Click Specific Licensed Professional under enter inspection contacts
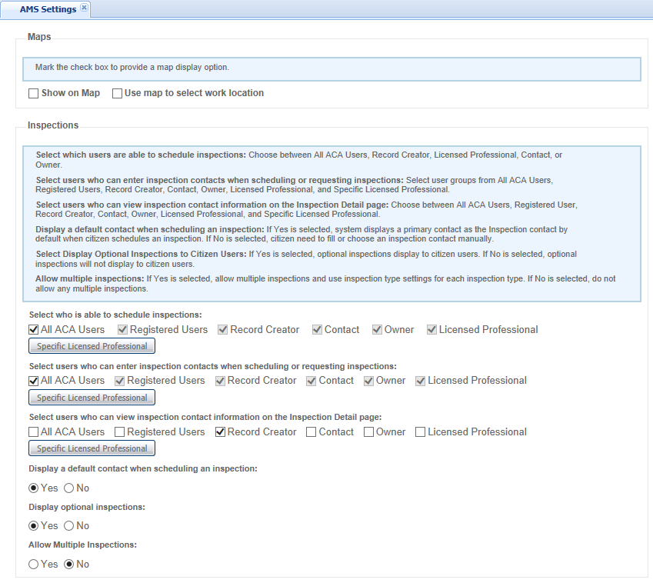The image size is (653, 583). click(x=92, y=398)
